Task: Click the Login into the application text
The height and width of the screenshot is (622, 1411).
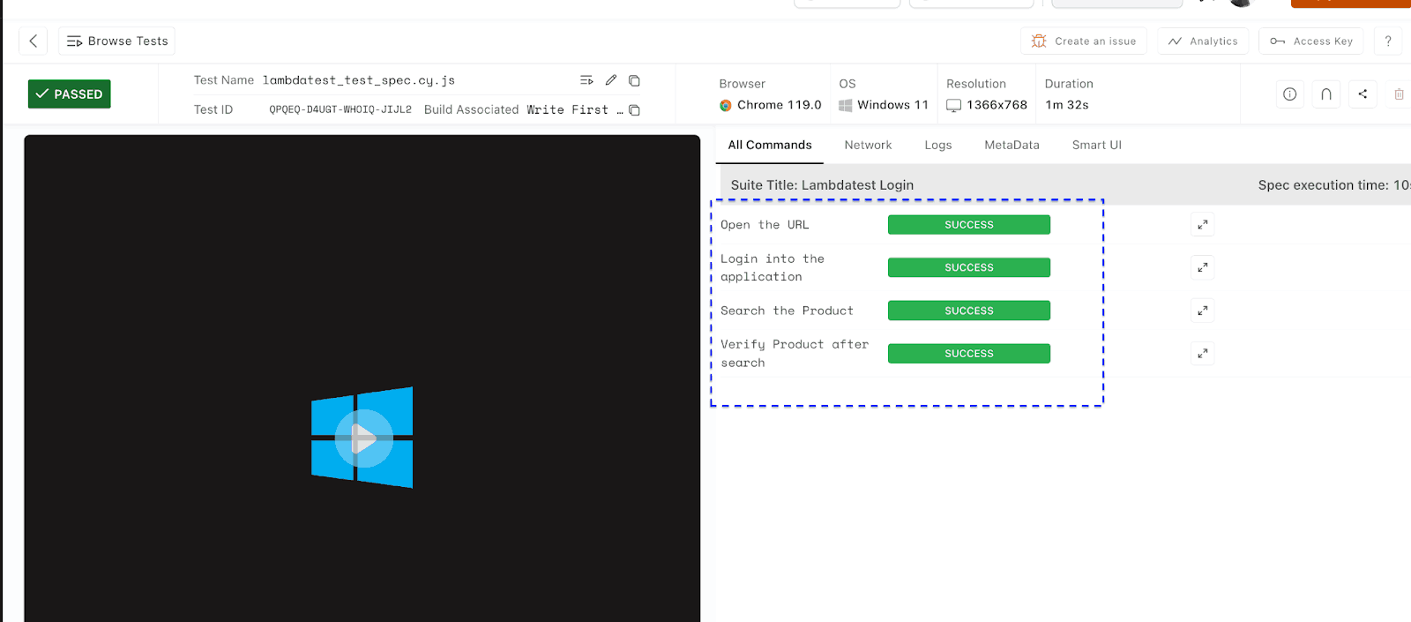Action: point(773,267)
